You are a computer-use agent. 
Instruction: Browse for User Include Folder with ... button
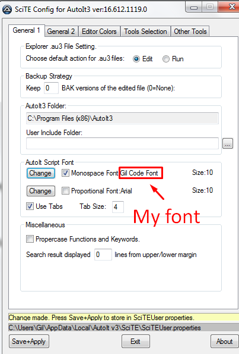pyautogui.click(x=228, y=143)
